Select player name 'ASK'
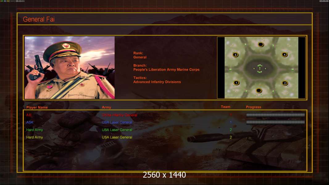Viewport: 329px width, 185px height. 30,122
